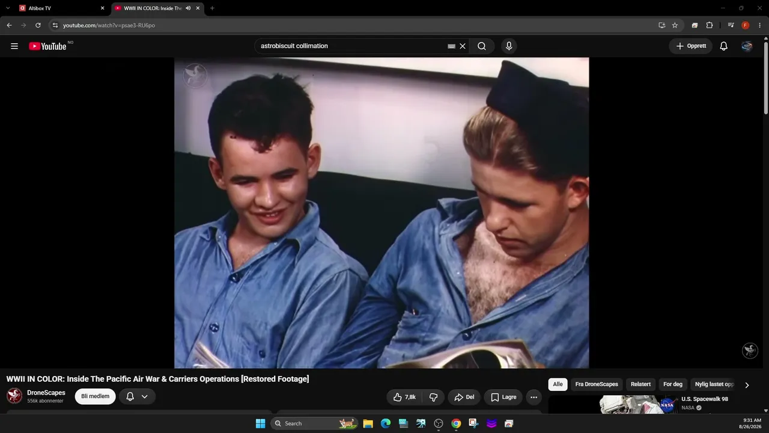Open the YouTube guide hamburger menu
The width and height of the screenshot is (769, 433).
pos(14,46)
